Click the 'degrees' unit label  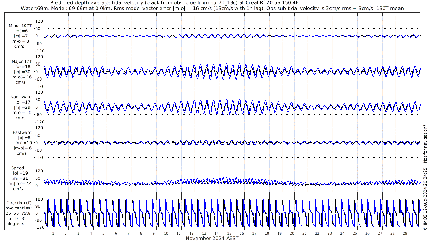[x=16, y=223]
